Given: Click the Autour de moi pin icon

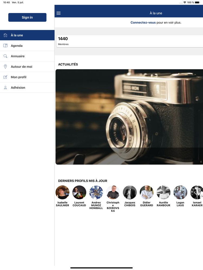Looking at the screenshot, I should coord(5,67).
